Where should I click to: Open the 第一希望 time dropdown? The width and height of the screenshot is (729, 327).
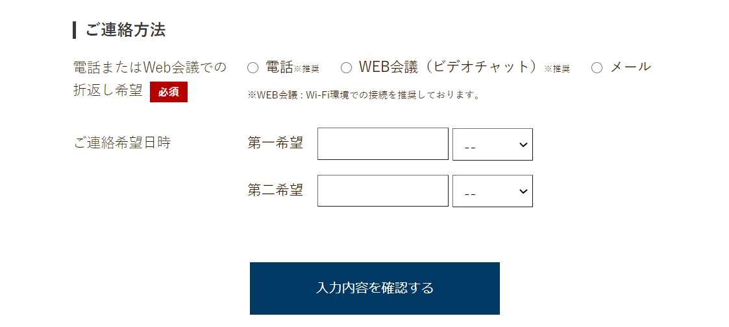[x=492, y=144]
